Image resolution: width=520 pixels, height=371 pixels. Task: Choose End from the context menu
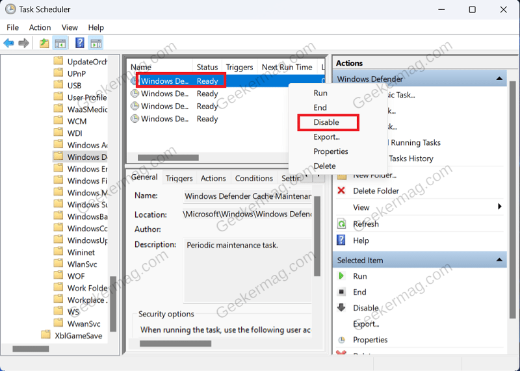(338, 107)
